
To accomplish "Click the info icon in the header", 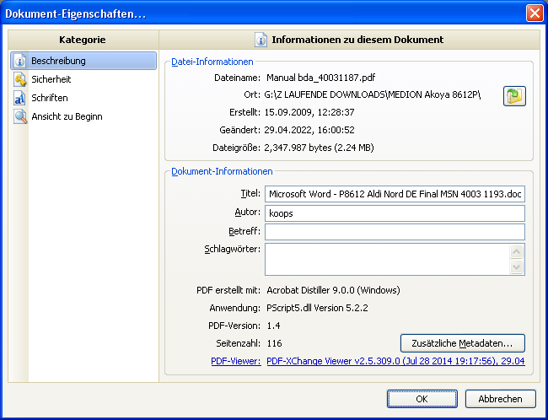I will tap(261, 40).
